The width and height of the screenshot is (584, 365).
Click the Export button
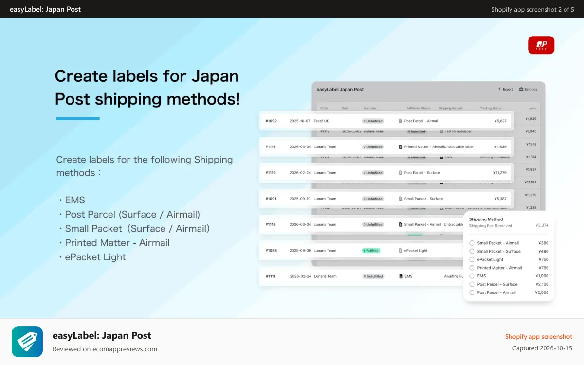(x=505, y=90)
